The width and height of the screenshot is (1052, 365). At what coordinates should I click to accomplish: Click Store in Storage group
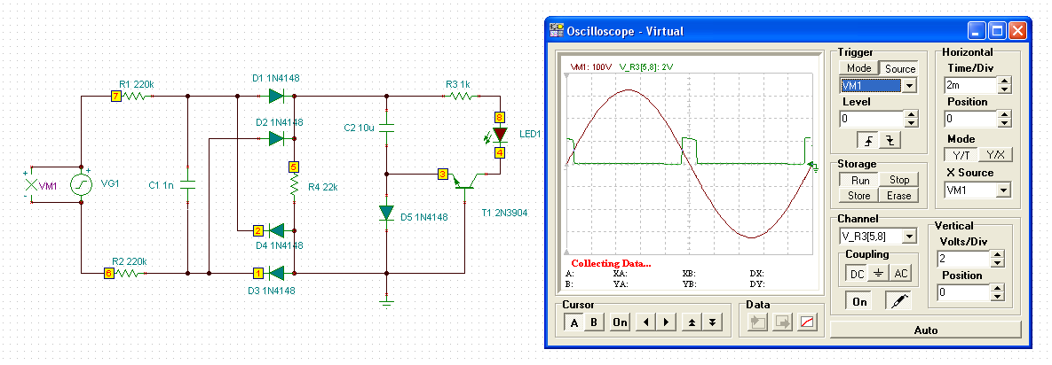(x=860, y=196)
